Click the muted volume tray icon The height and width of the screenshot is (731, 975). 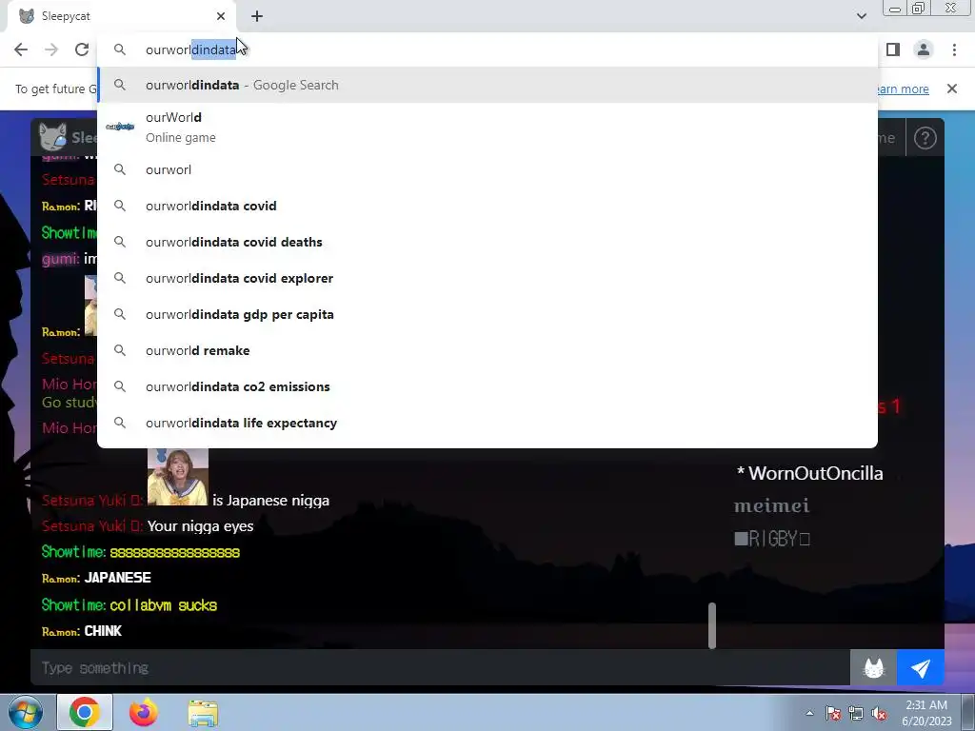click(x=879, y=713)
